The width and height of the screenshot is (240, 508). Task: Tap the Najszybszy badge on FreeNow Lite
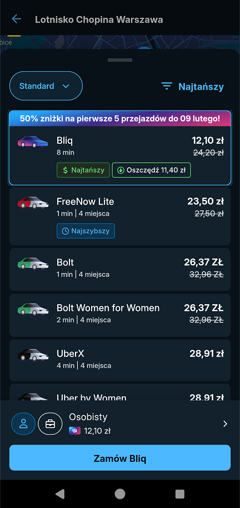86,231
